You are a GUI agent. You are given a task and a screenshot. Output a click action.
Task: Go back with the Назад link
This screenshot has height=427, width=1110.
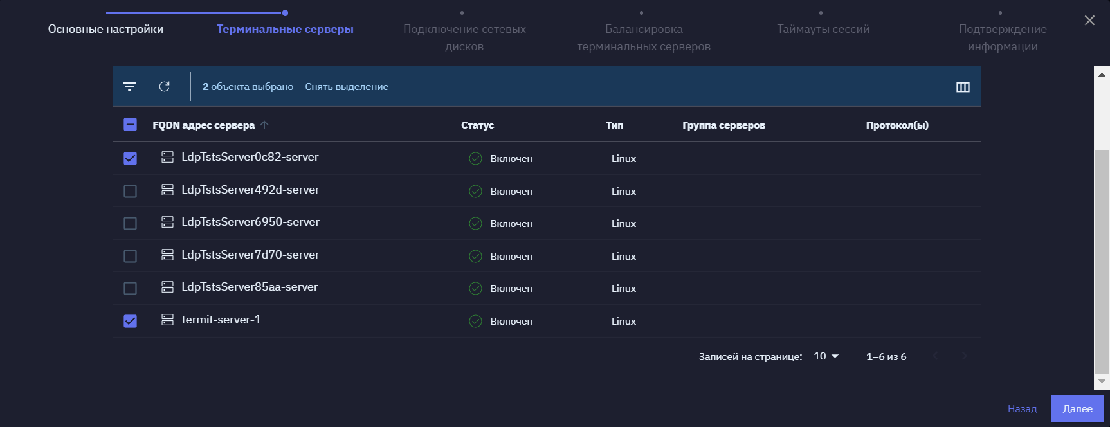tap(1022, 409)
